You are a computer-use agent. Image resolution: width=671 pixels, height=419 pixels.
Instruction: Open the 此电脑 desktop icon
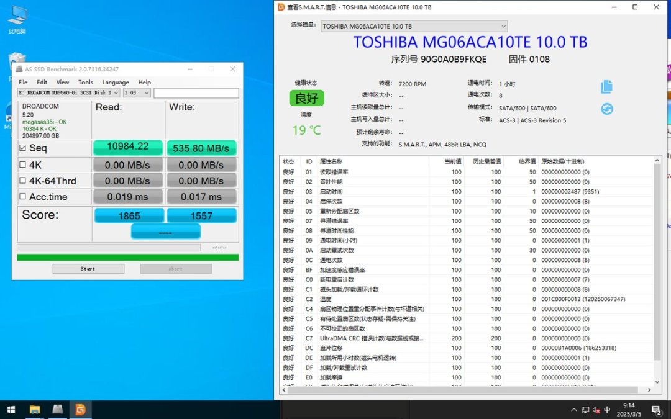[17, 20]
